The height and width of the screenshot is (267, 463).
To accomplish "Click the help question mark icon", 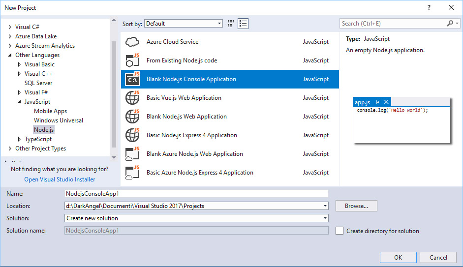I will (x=429, y=8).
